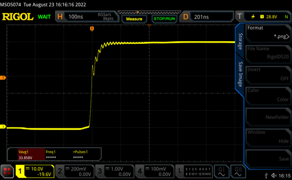Click the muted speaker icon
Viewport: 292px width, 180px height.
pos(274,176)
